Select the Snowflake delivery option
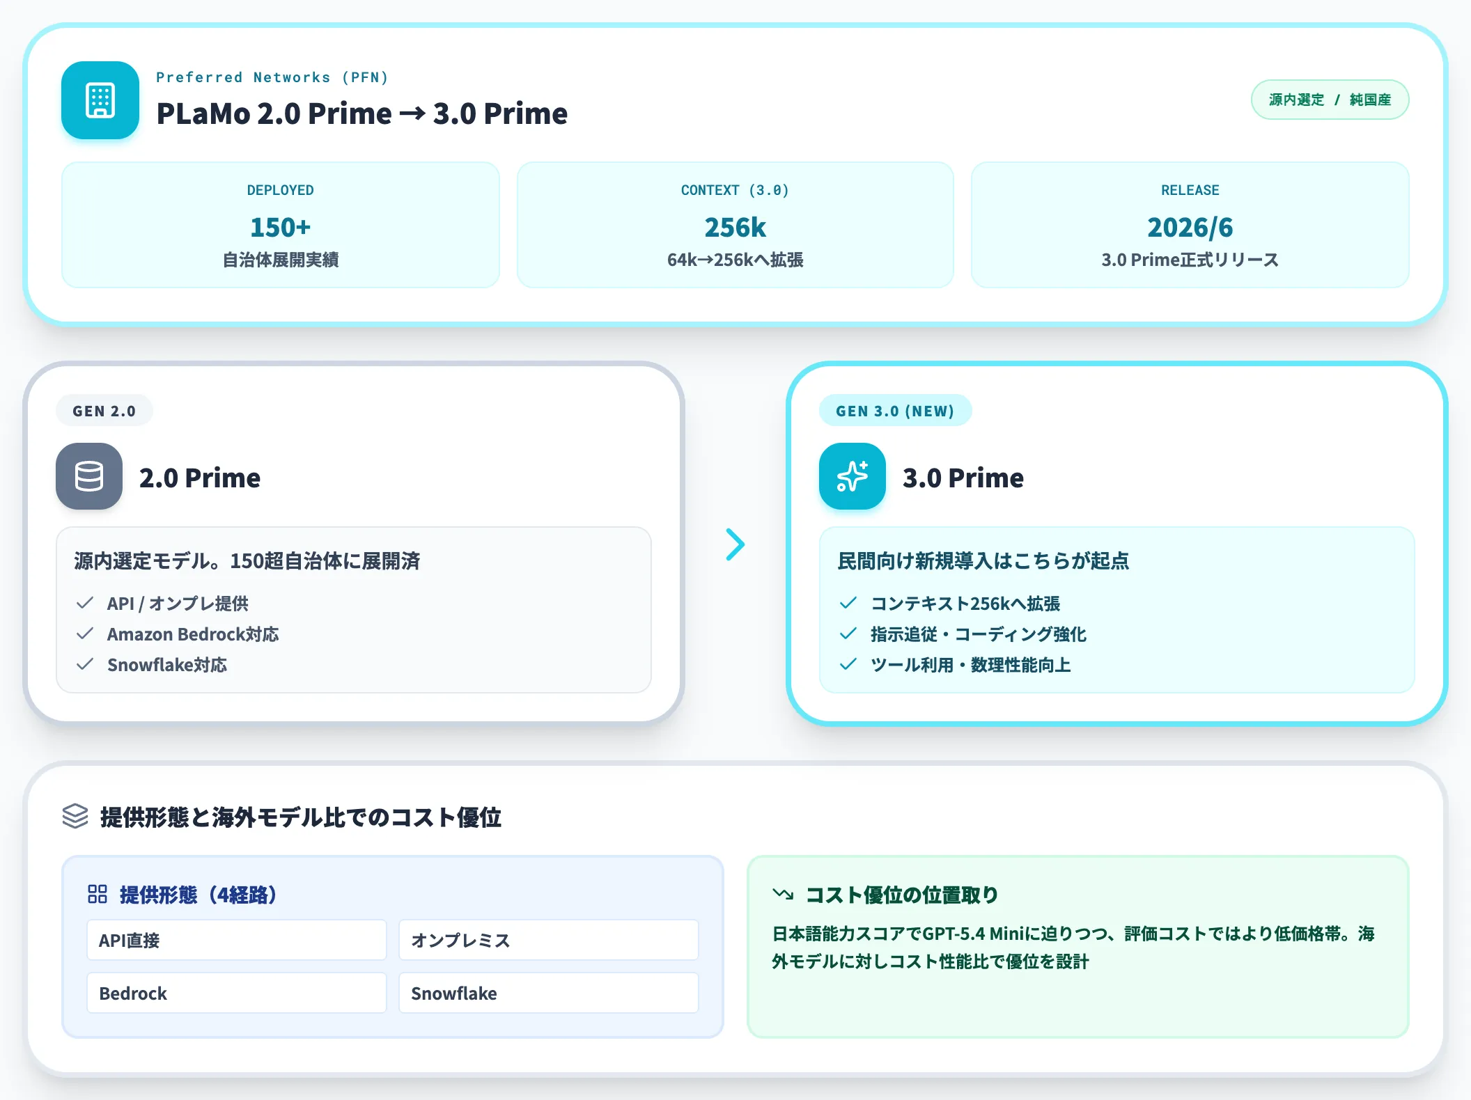The height and width of the screenshot is (1100, 1471). tap(549, 993)
